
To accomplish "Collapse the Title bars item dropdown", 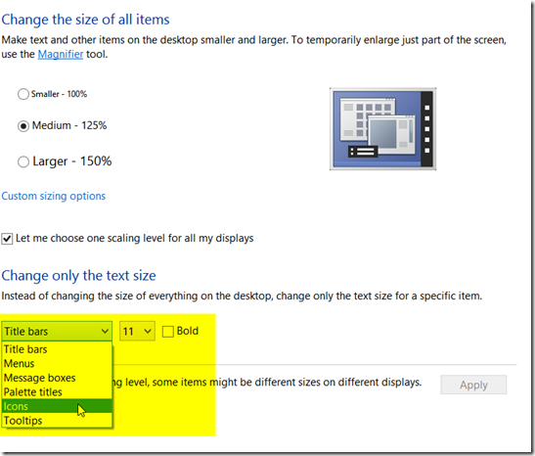I will click(x=57, y=331).
